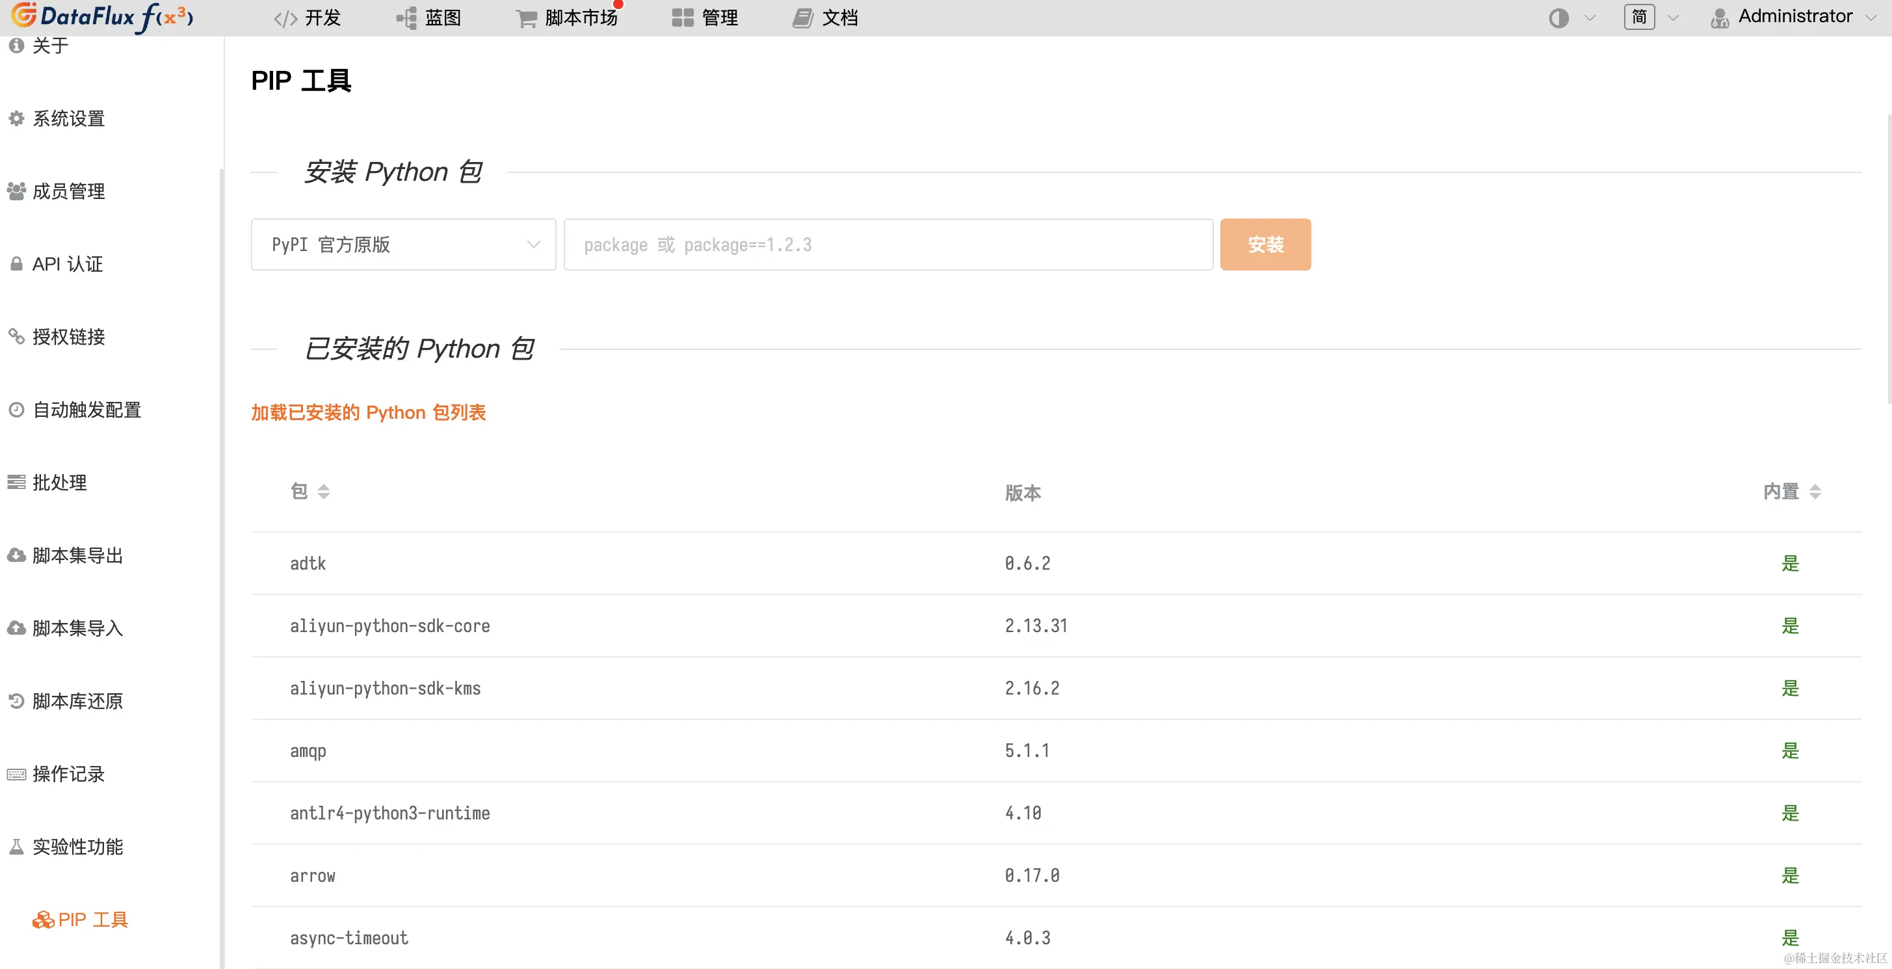
Task: Click the clock icon beside 自动触发配置
Action: pos(16,409)
